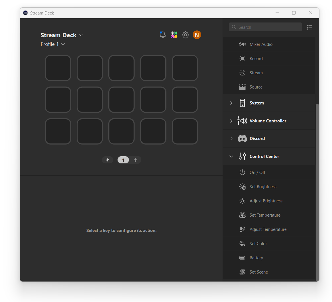
Task: Click the Mixer Audio icon
Action: click(242, 44)
